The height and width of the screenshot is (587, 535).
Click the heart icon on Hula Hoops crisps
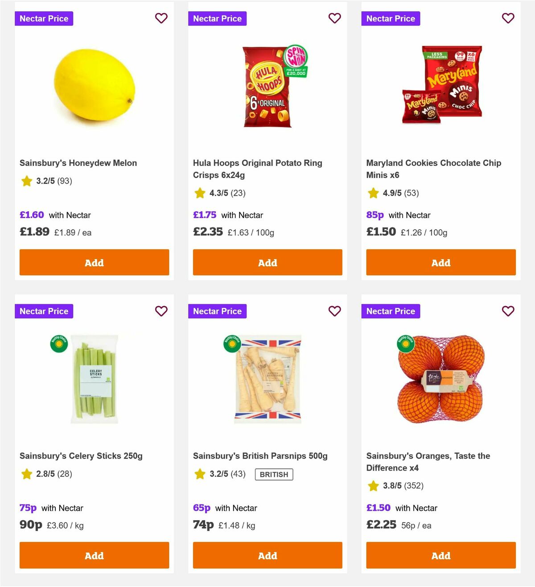click(x=335, y=18)
